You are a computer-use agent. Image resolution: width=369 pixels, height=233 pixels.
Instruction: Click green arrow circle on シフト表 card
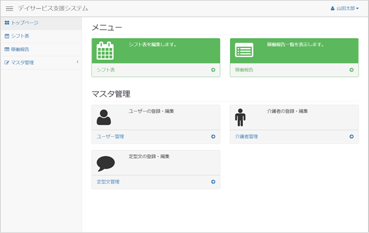[x=213, y=70]
